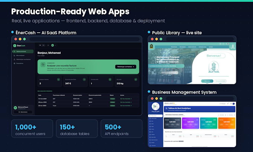
Task: Click the Déconnexion logout button
Action: (23, 112)
